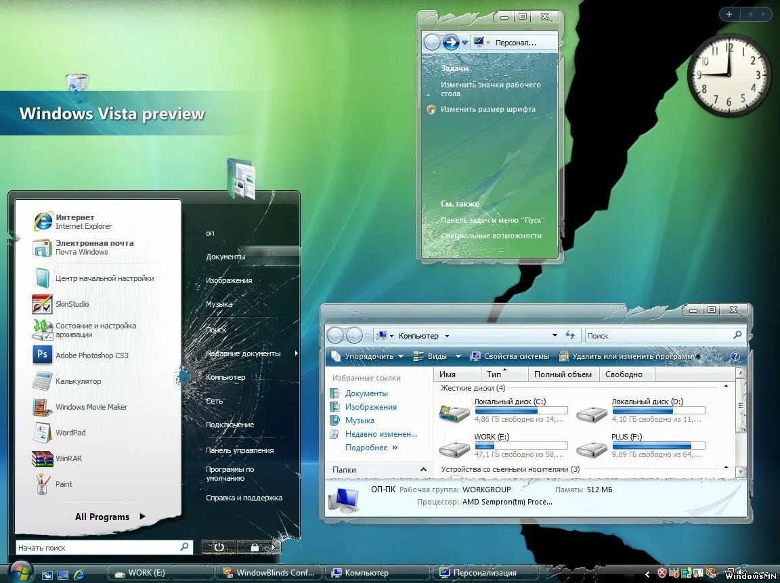Open Специальные возможности link

pyautogui.click(x=491, y=236)
